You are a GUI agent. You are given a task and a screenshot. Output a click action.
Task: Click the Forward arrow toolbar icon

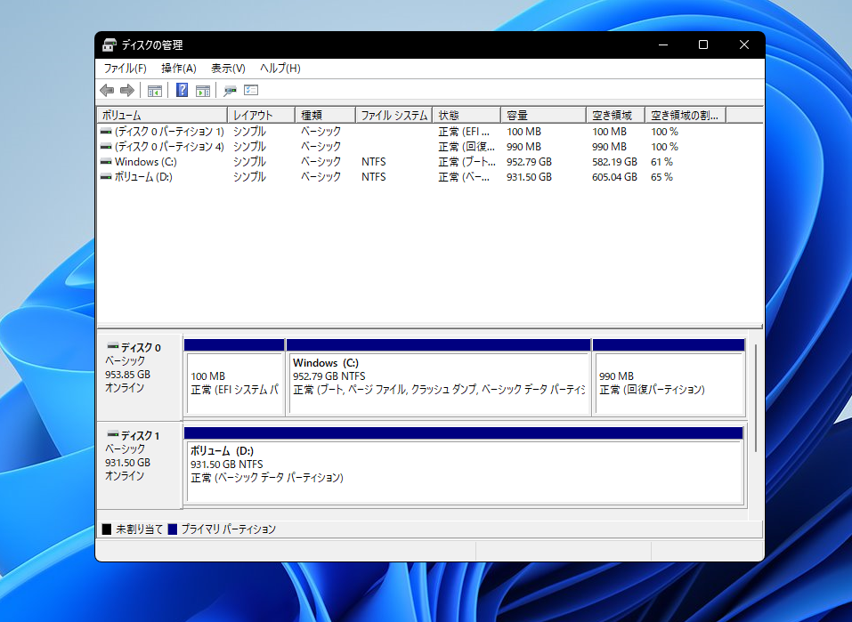click(127, 90)
